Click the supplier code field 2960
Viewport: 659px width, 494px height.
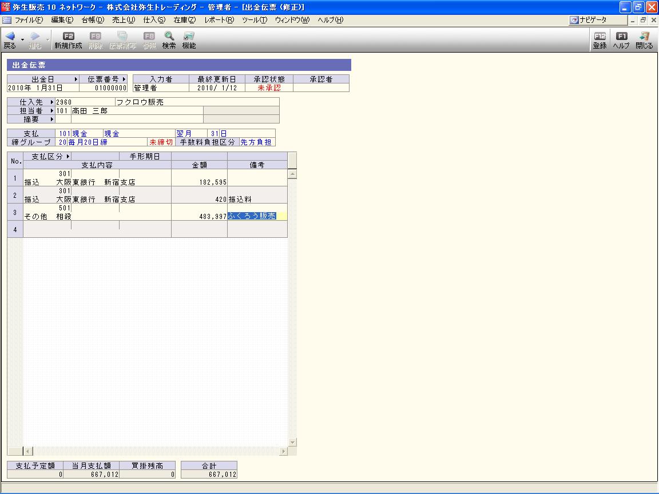pyautogui.click(x=85, y=102)
